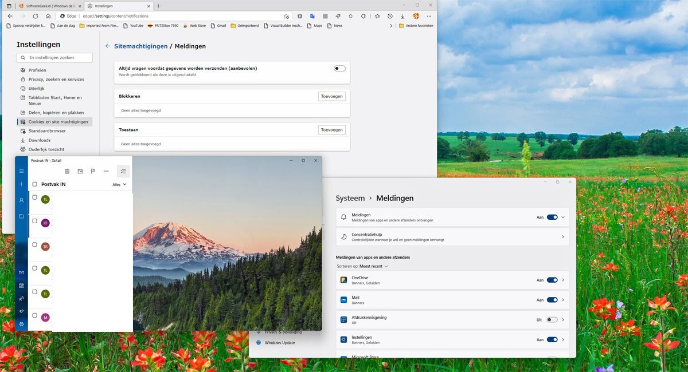Open OneDrive notification details chevron
Screen dimensions: 688x372
click(x=563, y=280)
